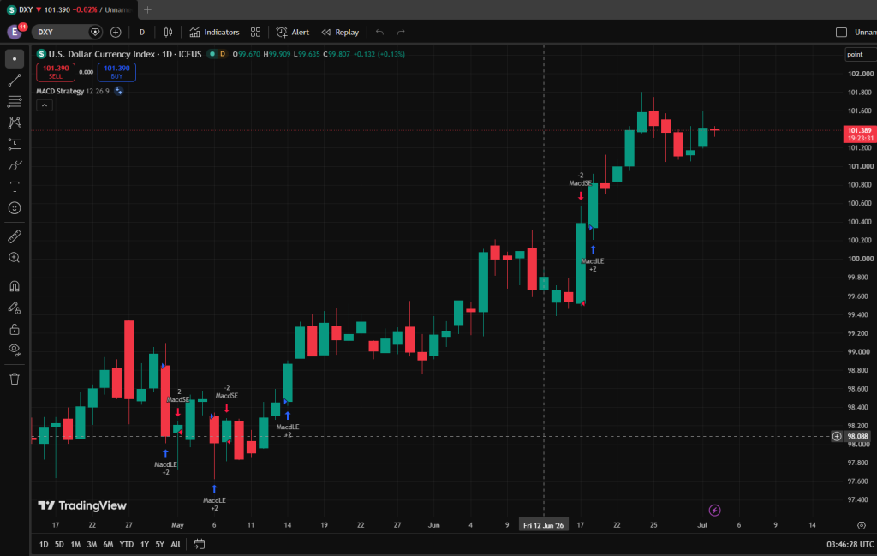Click the purple lightning event marker

[714, 510]
